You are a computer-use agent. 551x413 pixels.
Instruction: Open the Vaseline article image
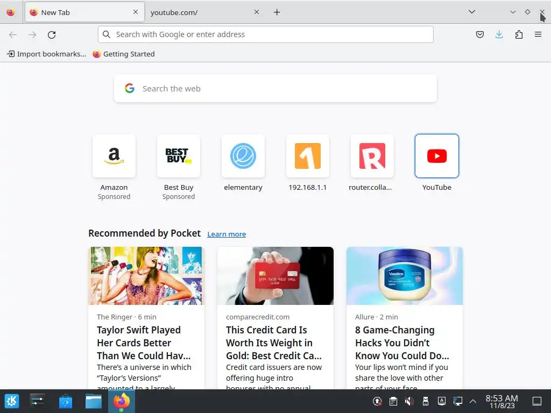pyautogui.click(x=405, y=276)
